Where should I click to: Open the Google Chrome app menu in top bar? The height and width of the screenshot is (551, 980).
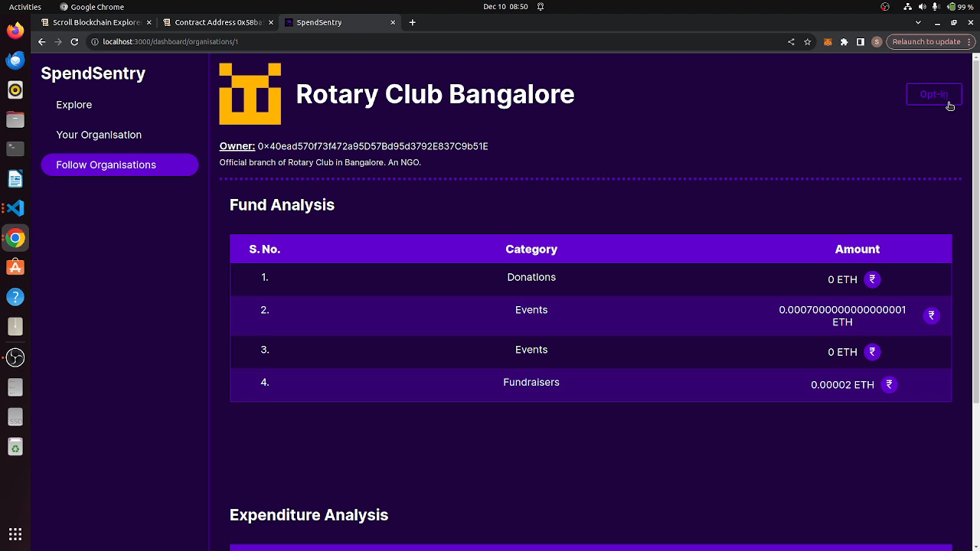92,7
